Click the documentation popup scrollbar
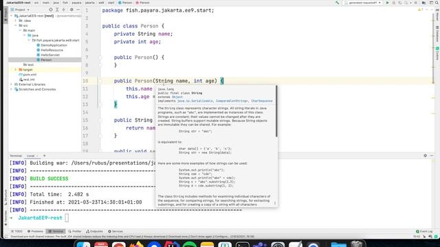This screenshot has height=247, width=440. (x=276, y=111)
